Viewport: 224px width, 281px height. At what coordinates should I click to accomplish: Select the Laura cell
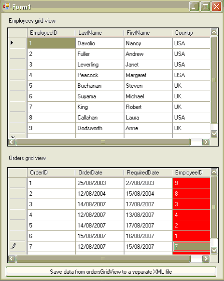tap(148, 118)
